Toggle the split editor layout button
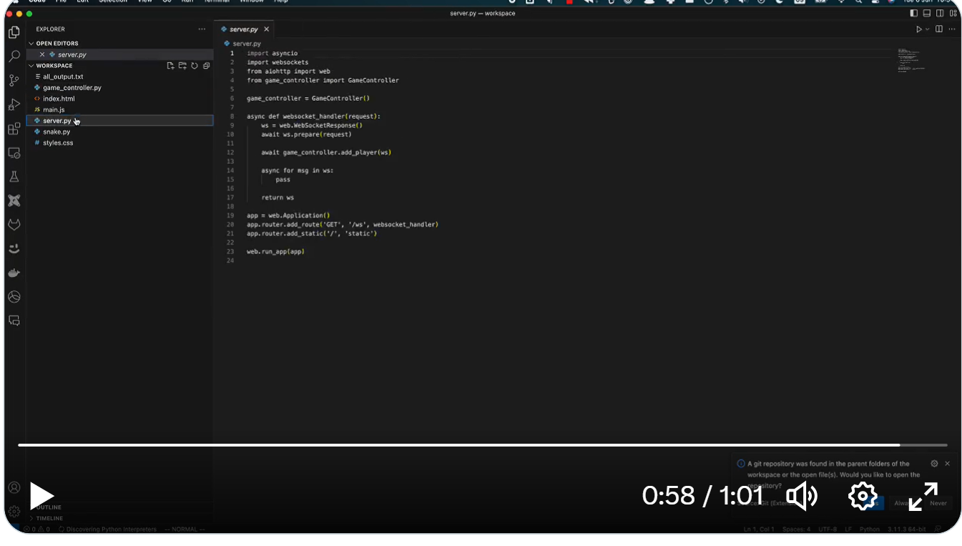This screenshot has height=546, width=962. [x=938, y=29]
